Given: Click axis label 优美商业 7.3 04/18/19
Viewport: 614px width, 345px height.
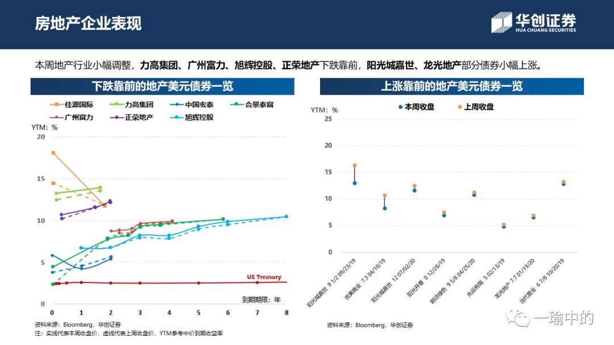Looking at the screenshot, I should (365, 279).
